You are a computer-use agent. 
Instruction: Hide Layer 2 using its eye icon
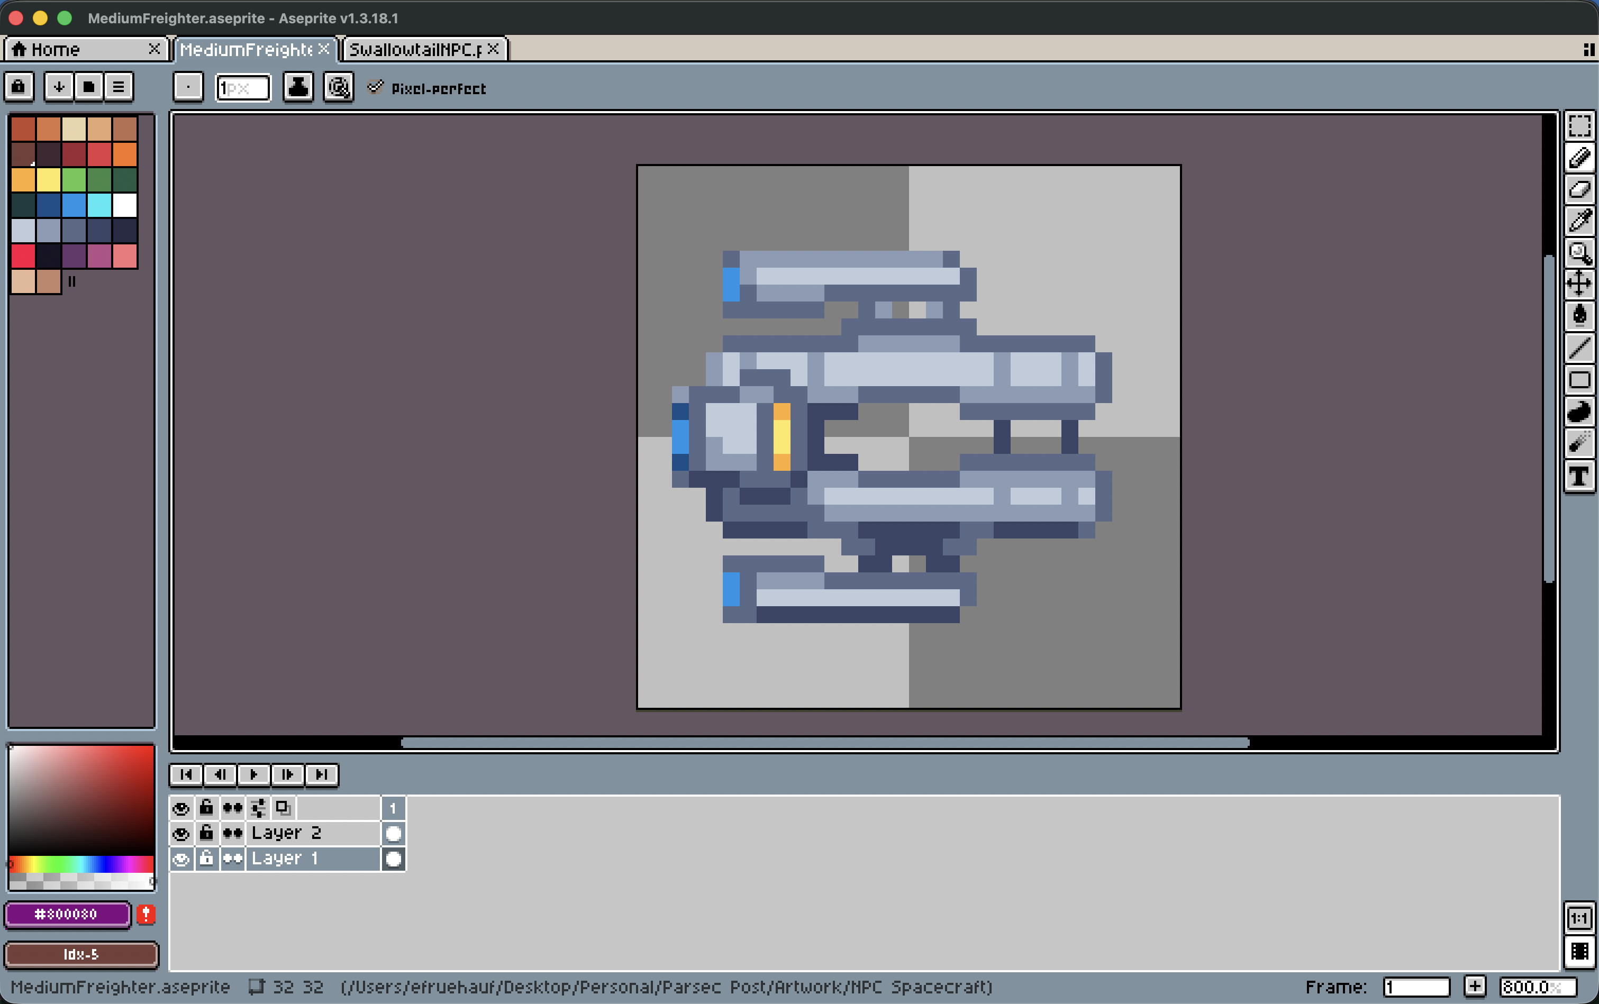(x=180, y=833)
